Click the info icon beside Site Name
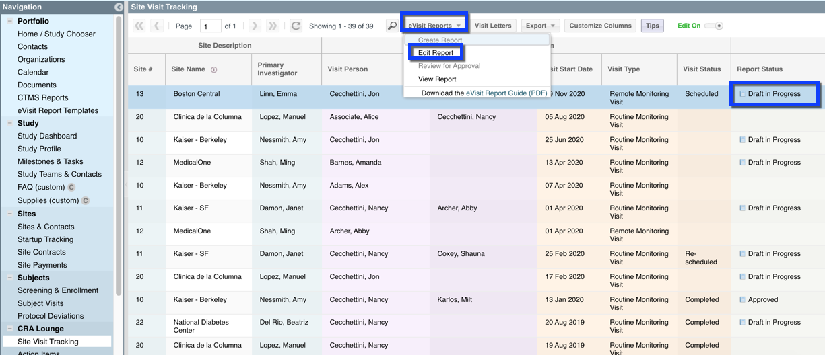 (x=214, y=69)
